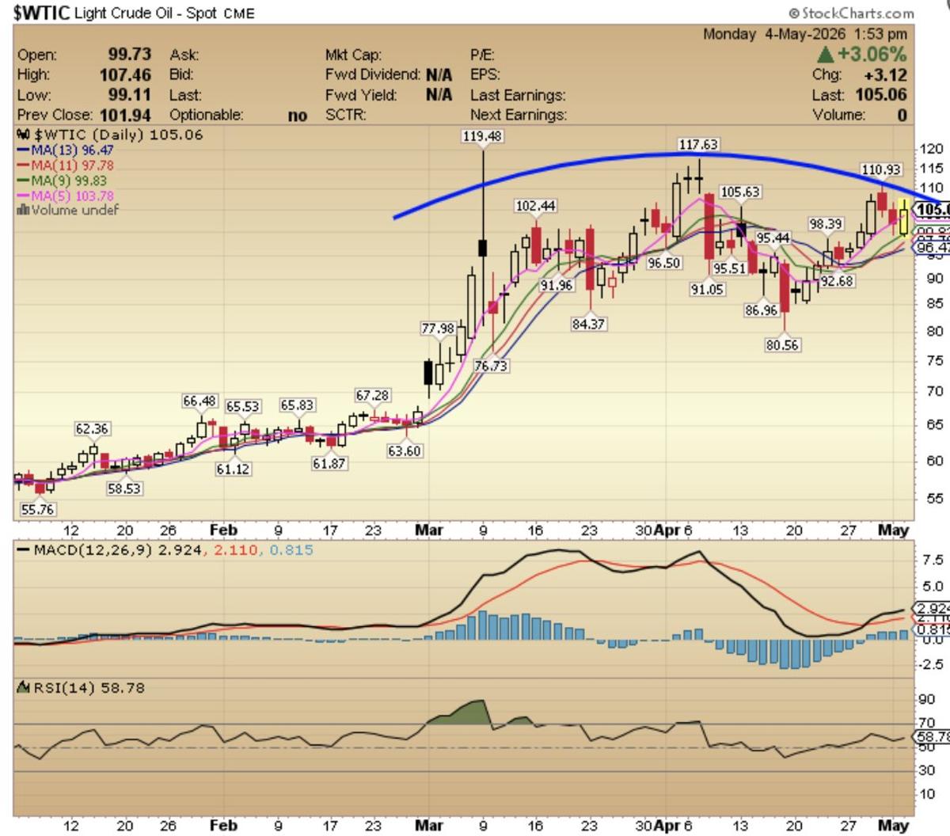The image size is (950, 836).
Task: Click the 77.98 price label
Action: coord(438,329)
